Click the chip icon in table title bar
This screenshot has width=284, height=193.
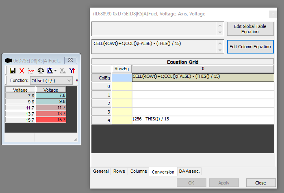click(x=8, y=60)
